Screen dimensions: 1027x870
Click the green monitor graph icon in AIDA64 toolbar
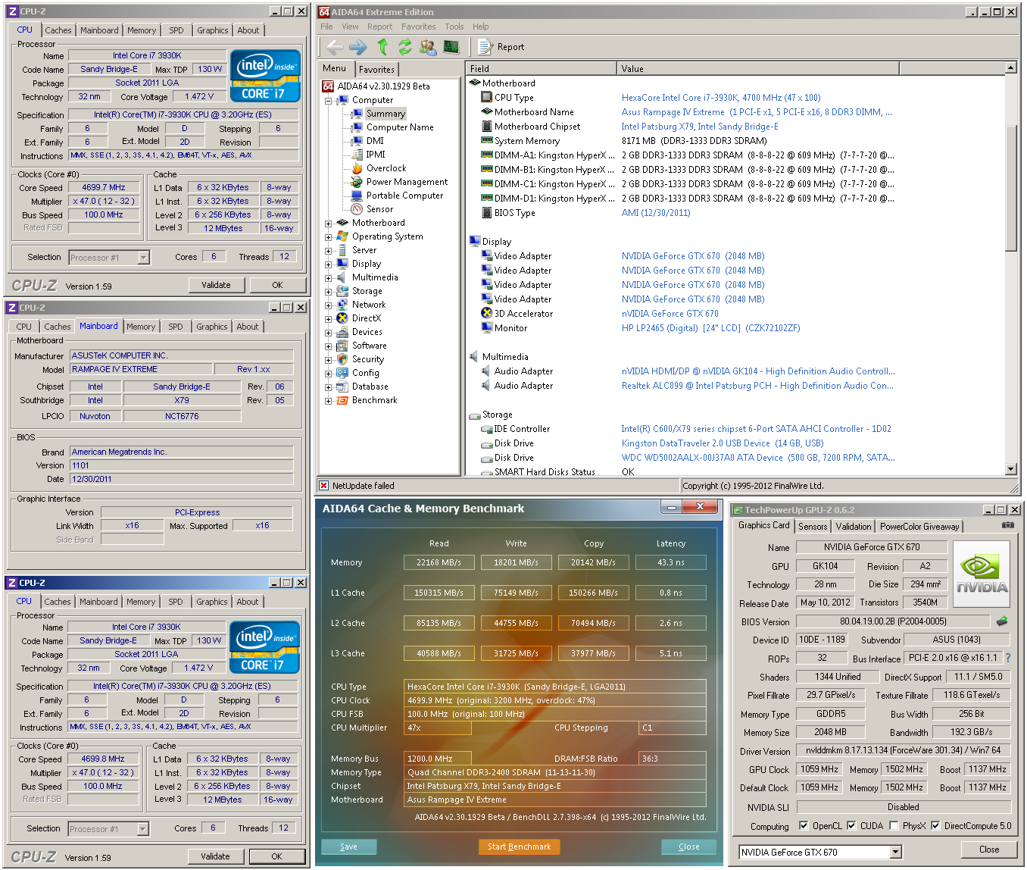tap(451, 47)
